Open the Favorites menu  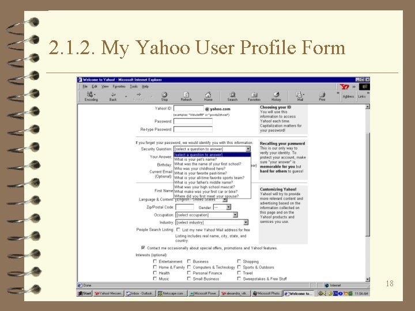(119, 86)
